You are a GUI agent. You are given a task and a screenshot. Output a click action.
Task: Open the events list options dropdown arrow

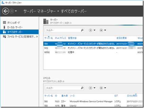click(x=94, y=88)
